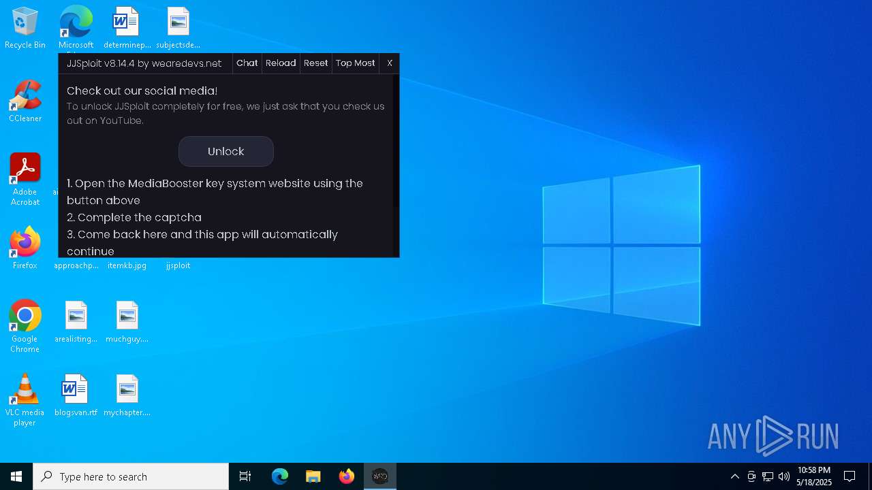Open the Adobe Acrobat desktop shortcut
Screen dimensions: 872x490
tap(25, 180)
